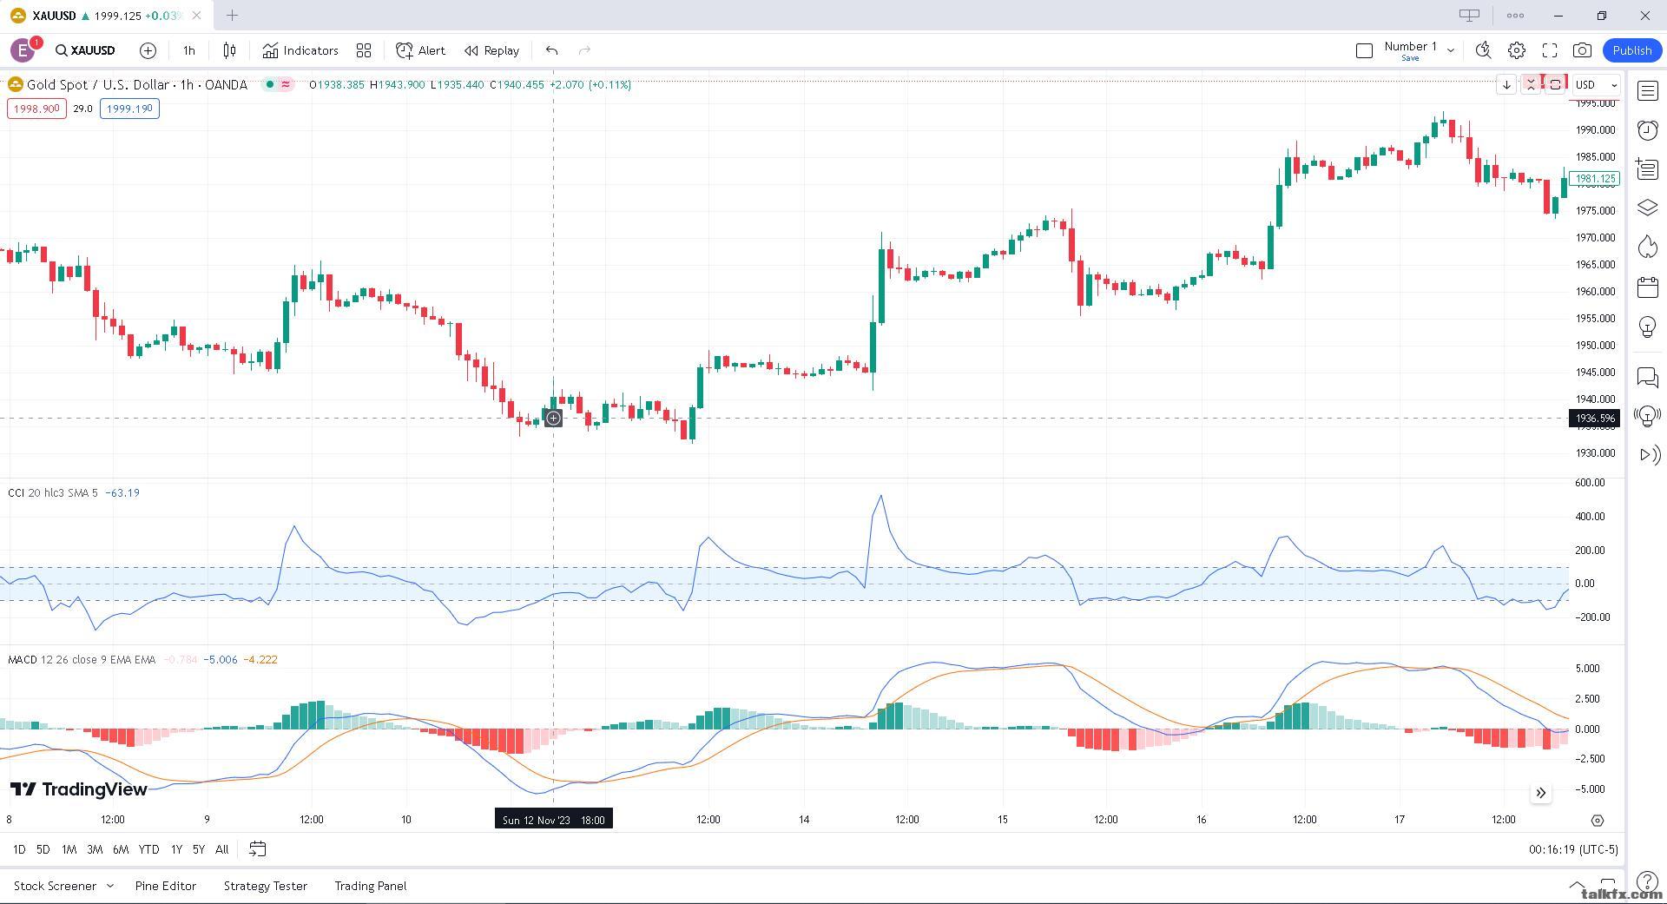The image size is (1667, 904).
Task: Toggle fullscreen mode
Action: (1549, 50)
